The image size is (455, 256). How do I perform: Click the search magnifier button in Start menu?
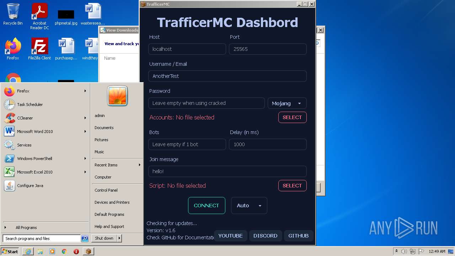click(x=85, y=239)
